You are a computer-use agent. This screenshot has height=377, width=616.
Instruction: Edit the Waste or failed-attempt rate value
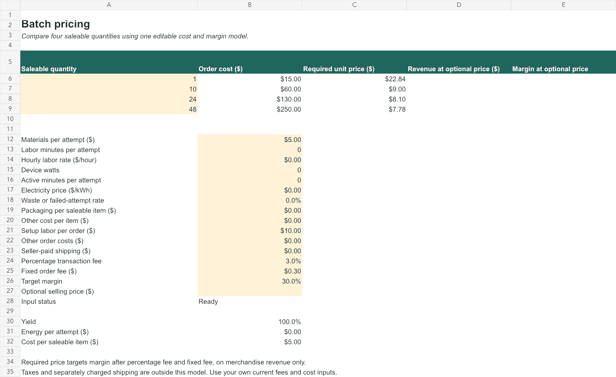point(250,200)
